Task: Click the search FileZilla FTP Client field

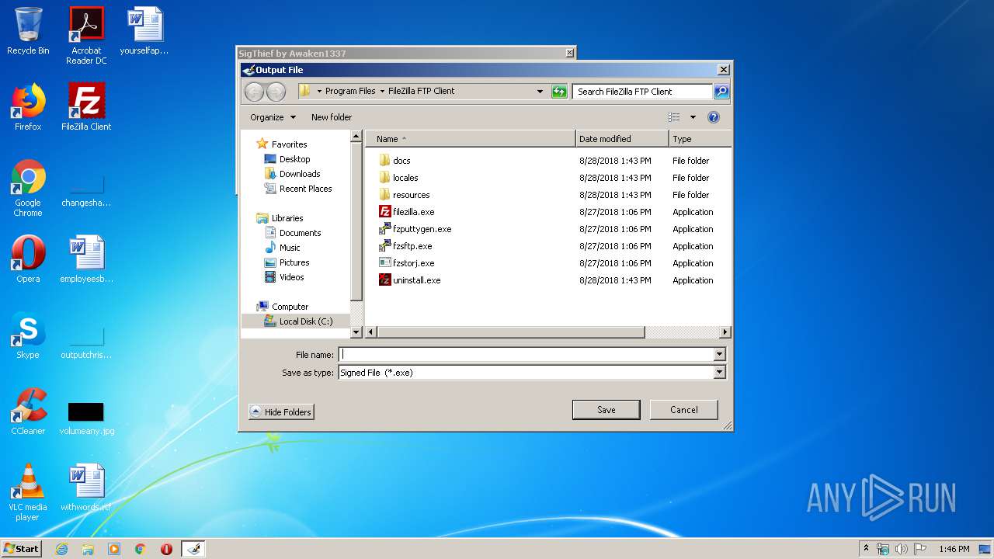Action: pos(643,92)
